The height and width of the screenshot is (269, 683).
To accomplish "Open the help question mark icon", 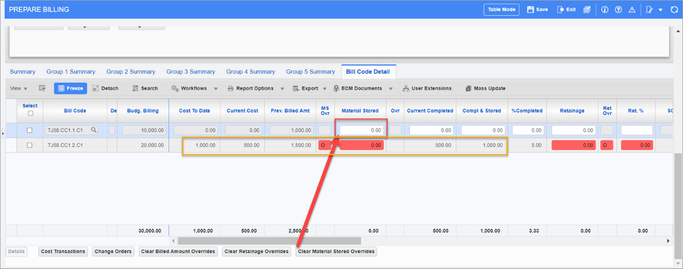I will pyautogui.click(x=618, y=10).
